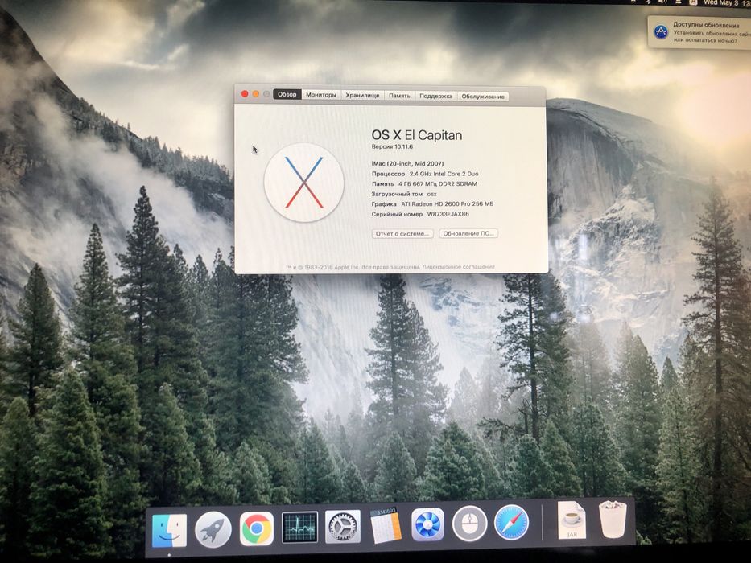Close the About This Mac window

coord(245,94)
